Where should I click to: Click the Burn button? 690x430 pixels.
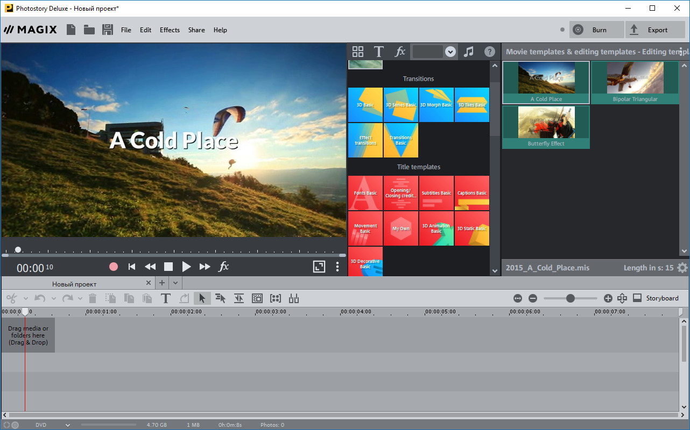pyautogui.click(x=597, y=30)
